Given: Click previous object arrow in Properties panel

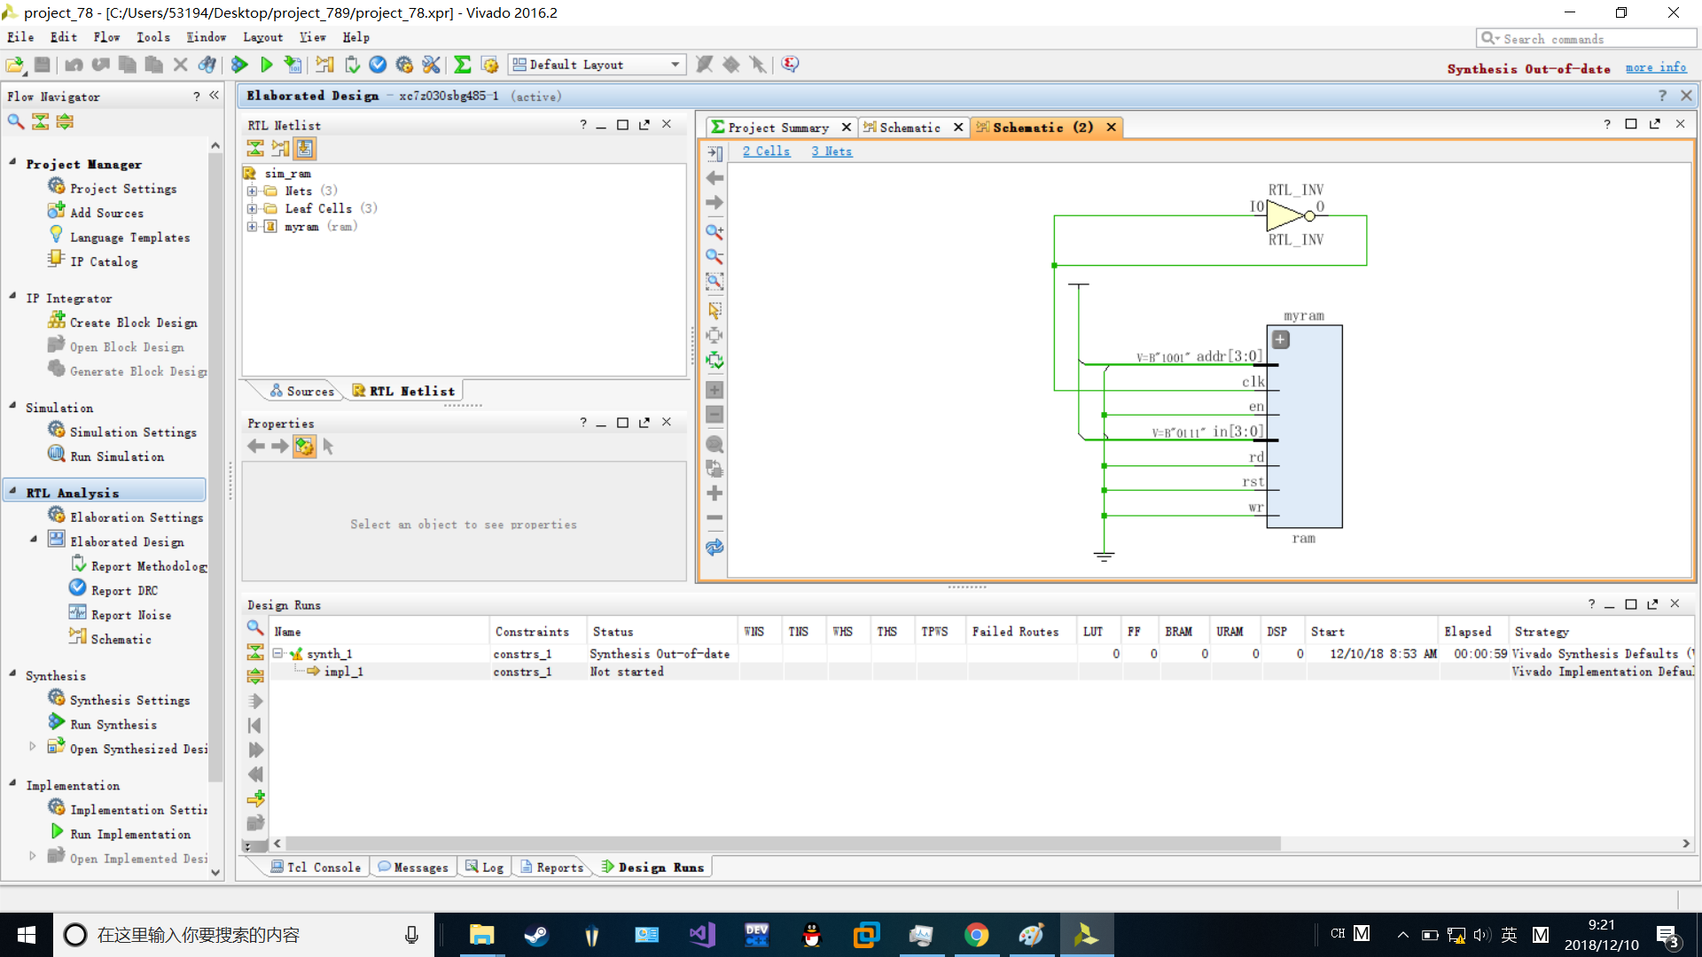Looking at the screenshot, I should tap(256, 447).
